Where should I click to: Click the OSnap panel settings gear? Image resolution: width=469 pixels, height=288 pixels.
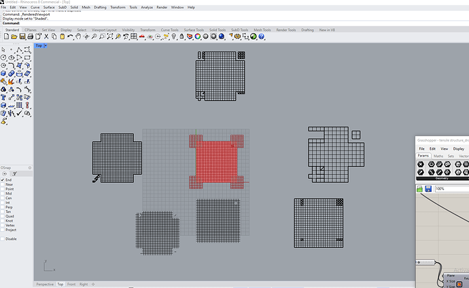[x=30, y=168]
